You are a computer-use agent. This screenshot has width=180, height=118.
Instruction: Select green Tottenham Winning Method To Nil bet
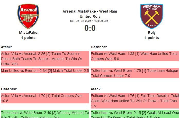[x=45, y=114]
